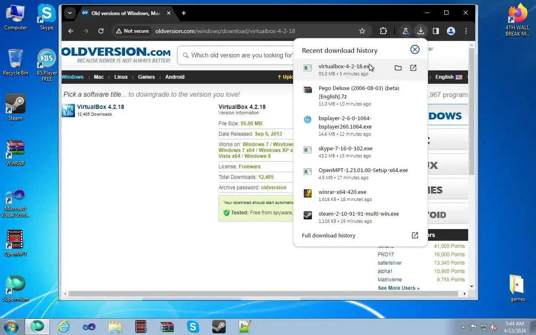Click the Not secure site info chip
This screenshot has height=335, width=536.
click(132, 31)
